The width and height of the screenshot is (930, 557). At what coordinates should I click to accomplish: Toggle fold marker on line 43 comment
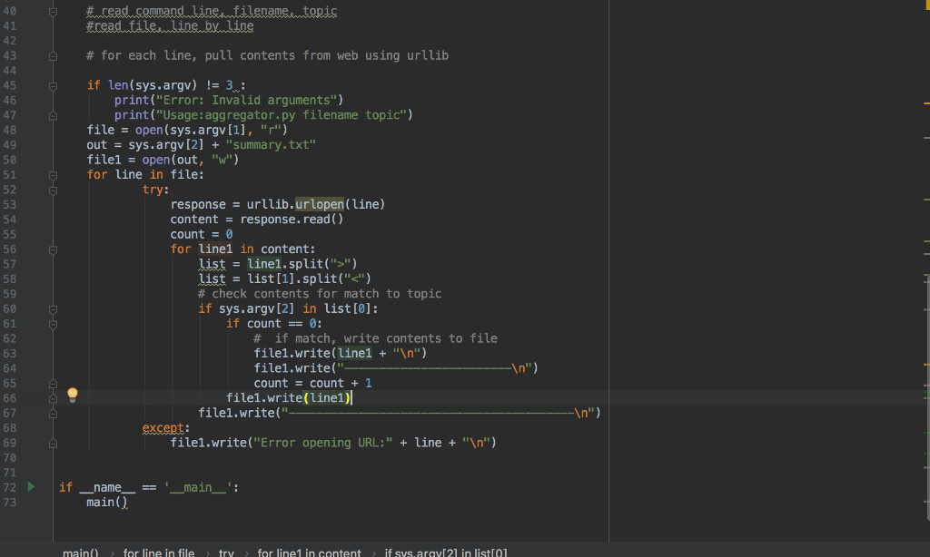tap(53, 56)
